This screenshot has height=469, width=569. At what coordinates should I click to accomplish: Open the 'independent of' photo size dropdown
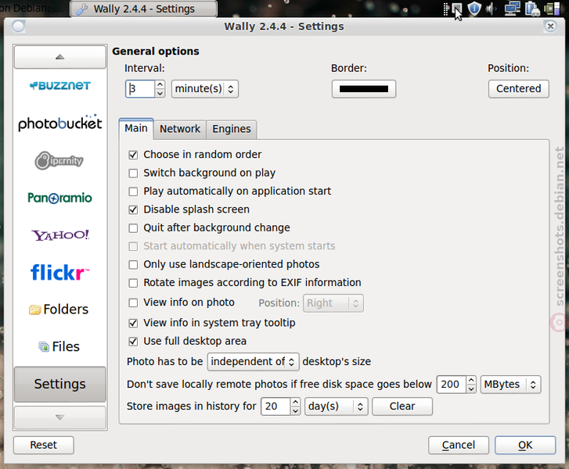[253, 362]
